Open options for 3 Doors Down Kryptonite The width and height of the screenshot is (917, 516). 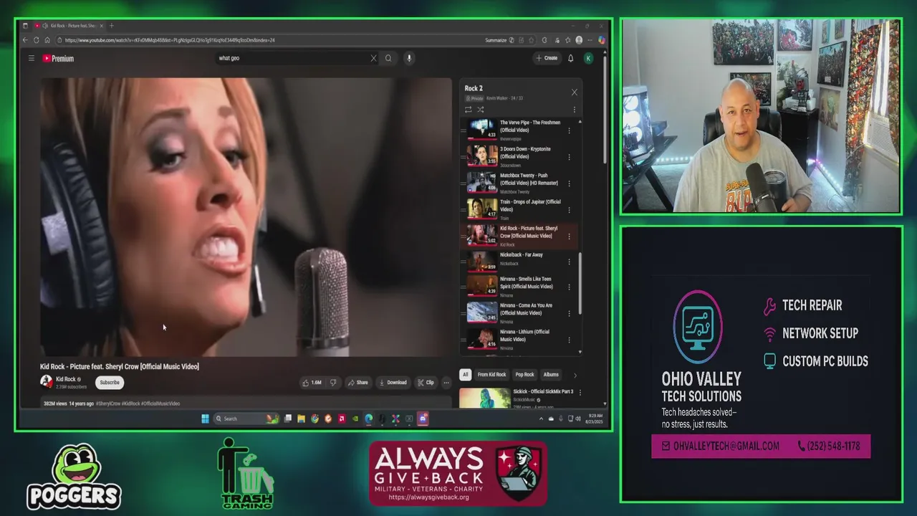click(x=570, y=157)
